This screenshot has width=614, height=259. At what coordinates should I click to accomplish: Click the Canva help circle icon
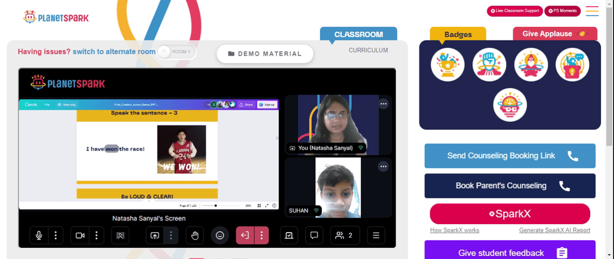pos(274,206)
